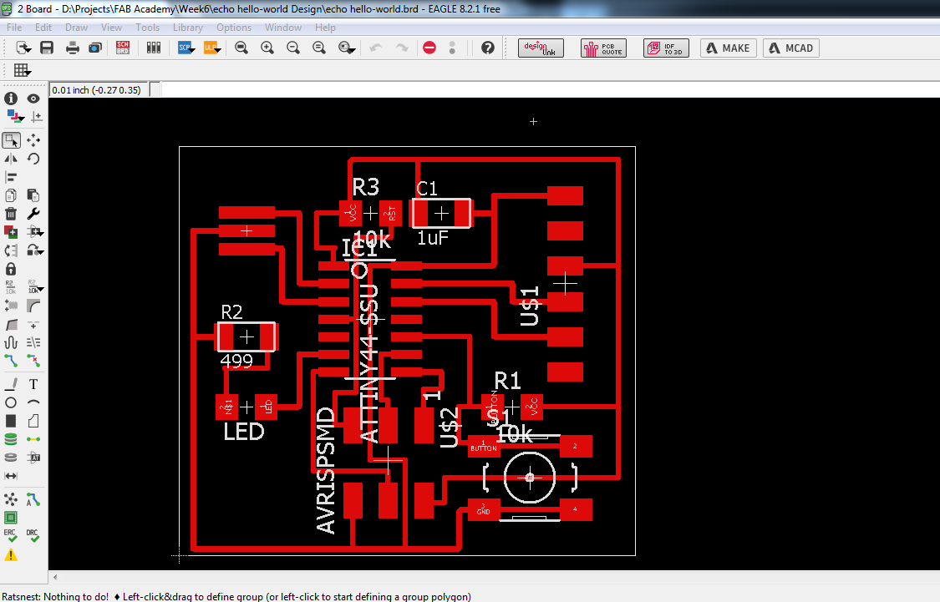Select the Delete trash can tool
The image size is (940, 602).
click(x=11, y=214)
